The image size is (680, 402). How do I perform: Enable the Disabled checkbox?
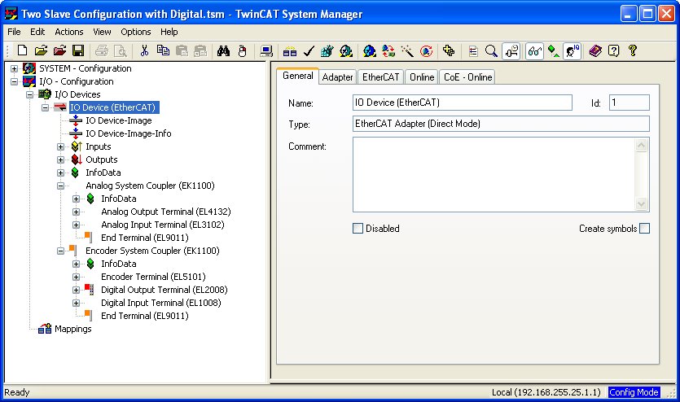[358, 229]
